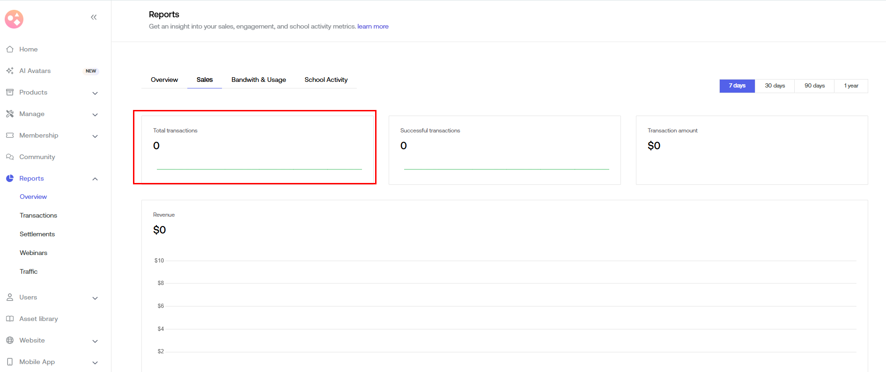The image size is (886, 372).
Task: Click the Community chat bubbles icon
Action: 10,157
